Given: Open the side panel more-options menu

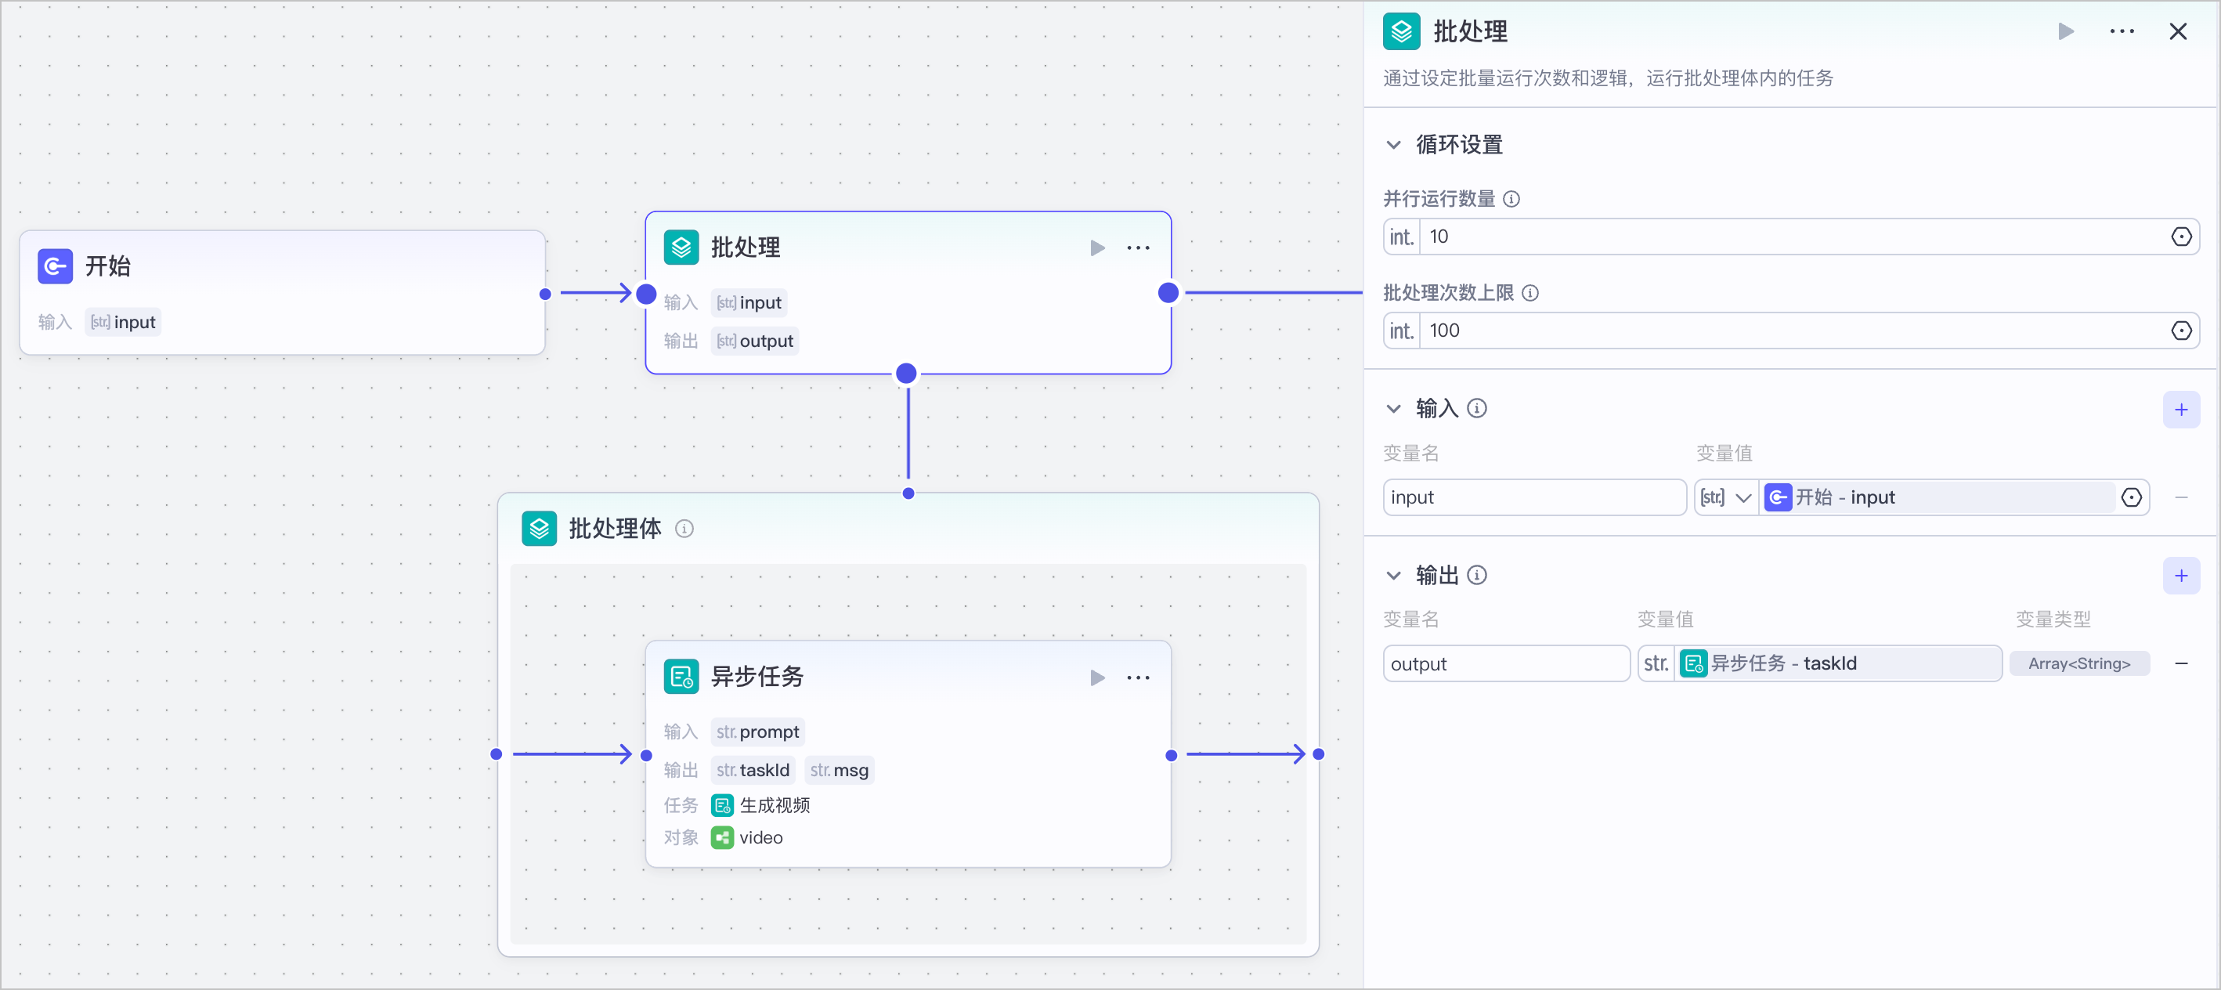Looking at the screenshot, I should coord(2122,32).
